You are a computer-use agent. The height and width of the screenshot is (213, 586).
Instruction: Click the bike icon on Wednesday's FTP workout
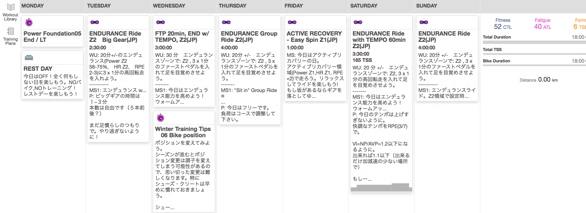click(x=160, y=22)
